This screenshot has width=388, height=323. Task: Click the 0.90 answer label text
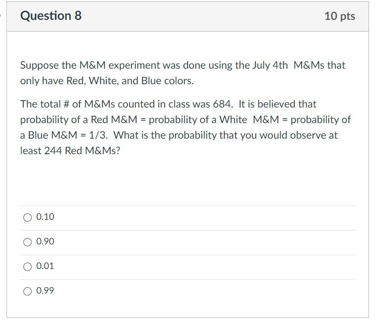(x=45, y=242)
